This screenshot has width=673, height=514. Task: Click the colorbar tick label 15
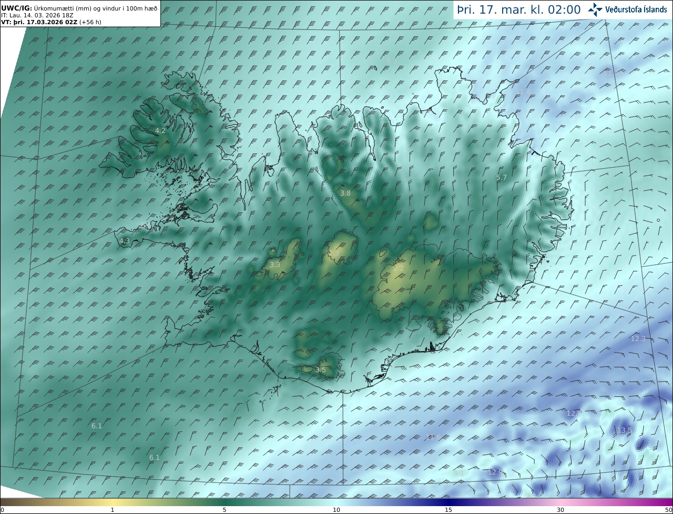pos(448,510)
